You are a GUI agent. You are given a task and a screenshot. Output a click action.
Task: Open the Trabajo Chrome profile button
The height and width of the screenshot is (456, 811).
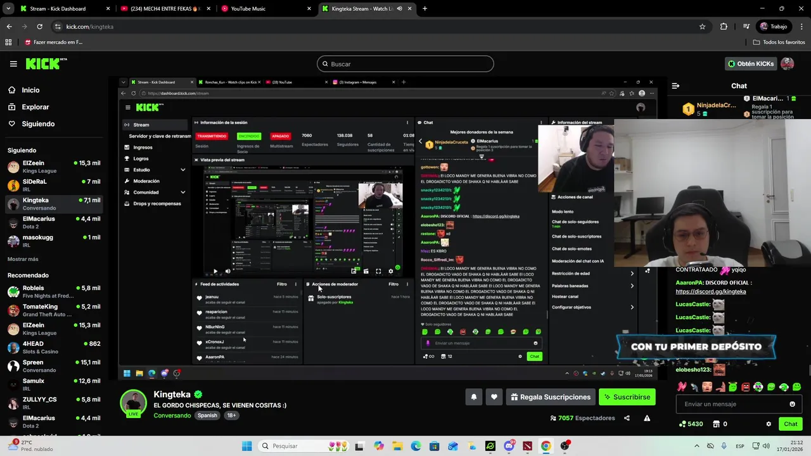pyautogui.click(x=774, y=27)
